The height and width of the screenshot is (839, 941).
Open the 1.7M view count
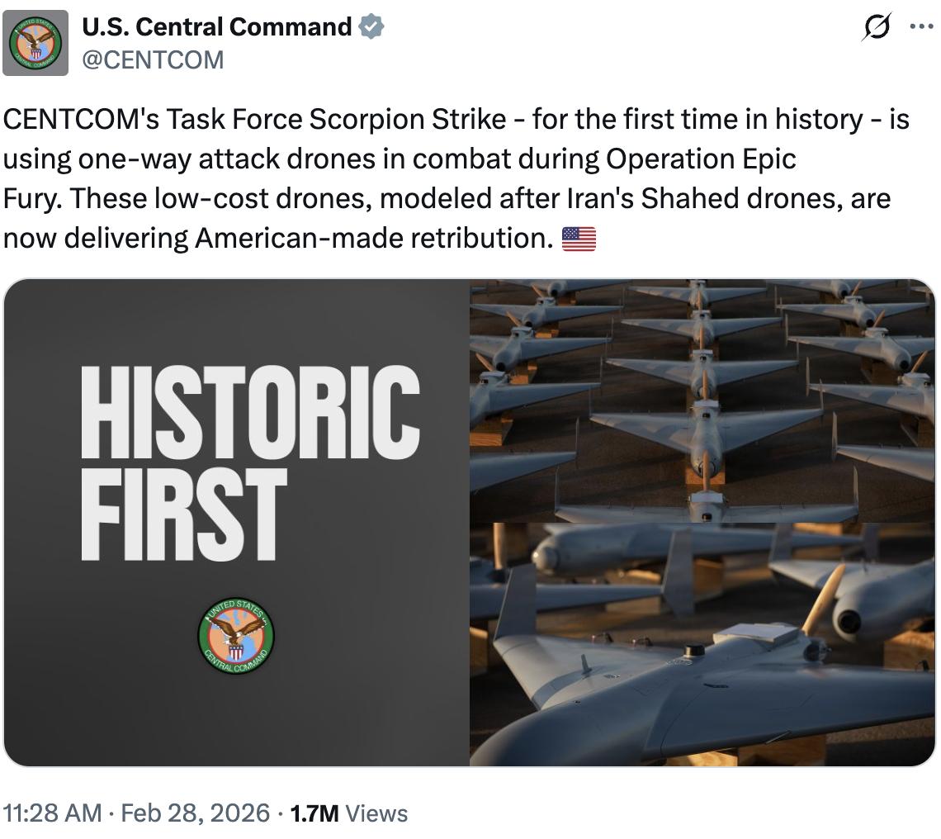[x=314, y=813]
